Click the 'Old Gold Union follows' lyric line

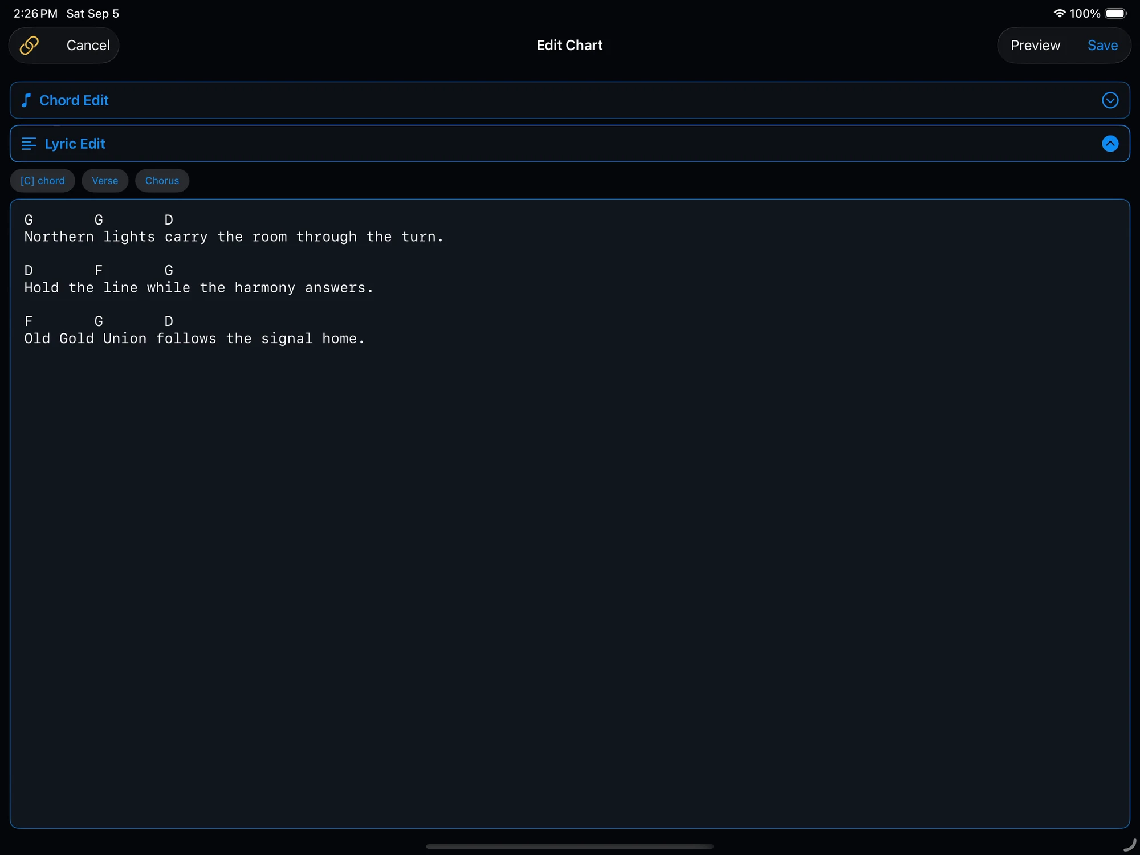point(194,339)
